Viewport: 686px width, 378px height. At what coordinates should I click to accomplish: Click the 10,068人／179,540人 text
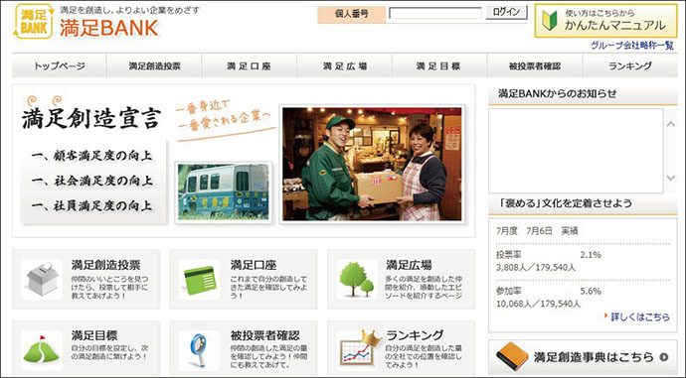click(539, 304)
